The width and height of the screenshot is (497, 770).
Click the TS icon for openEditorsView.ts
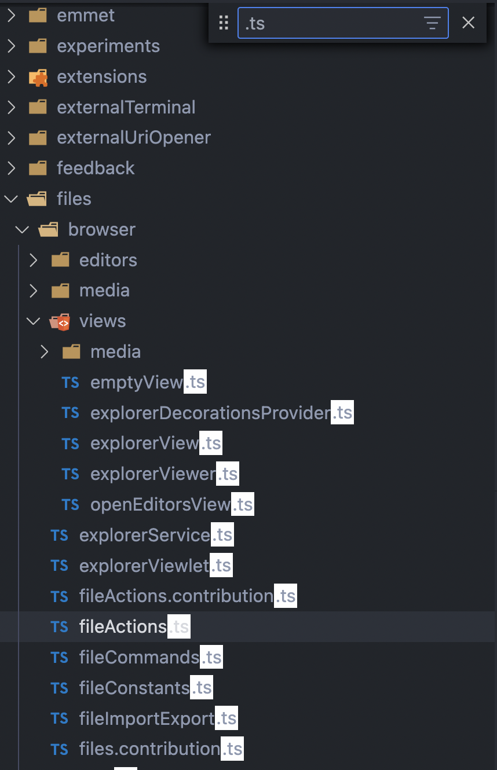point(70,504)
